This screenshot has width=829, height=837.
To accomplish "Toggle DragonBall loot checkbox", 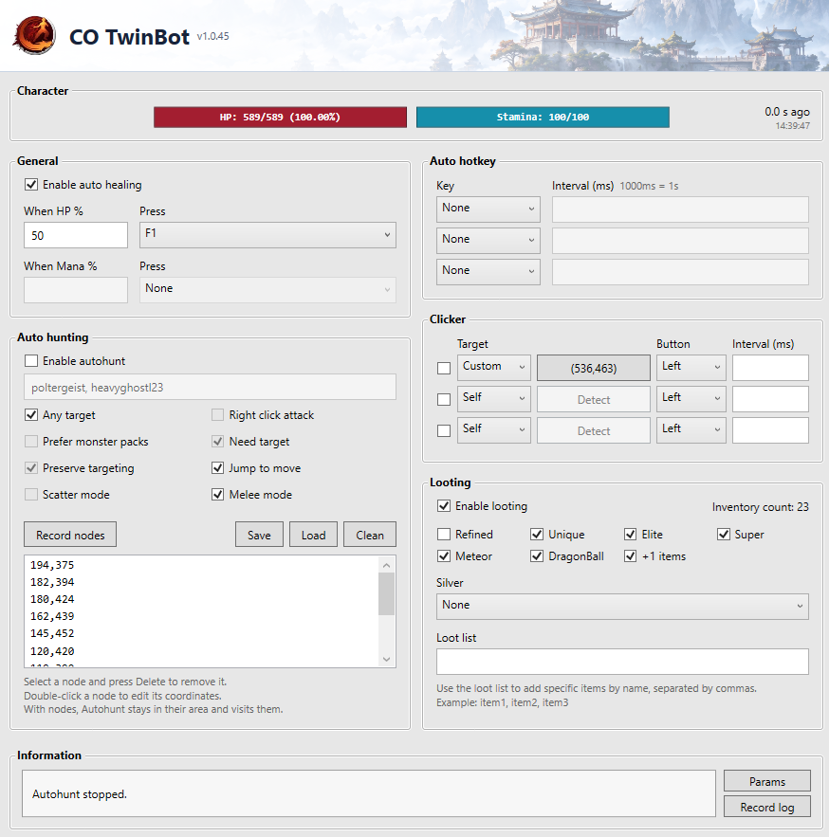I will click(537, 556).
